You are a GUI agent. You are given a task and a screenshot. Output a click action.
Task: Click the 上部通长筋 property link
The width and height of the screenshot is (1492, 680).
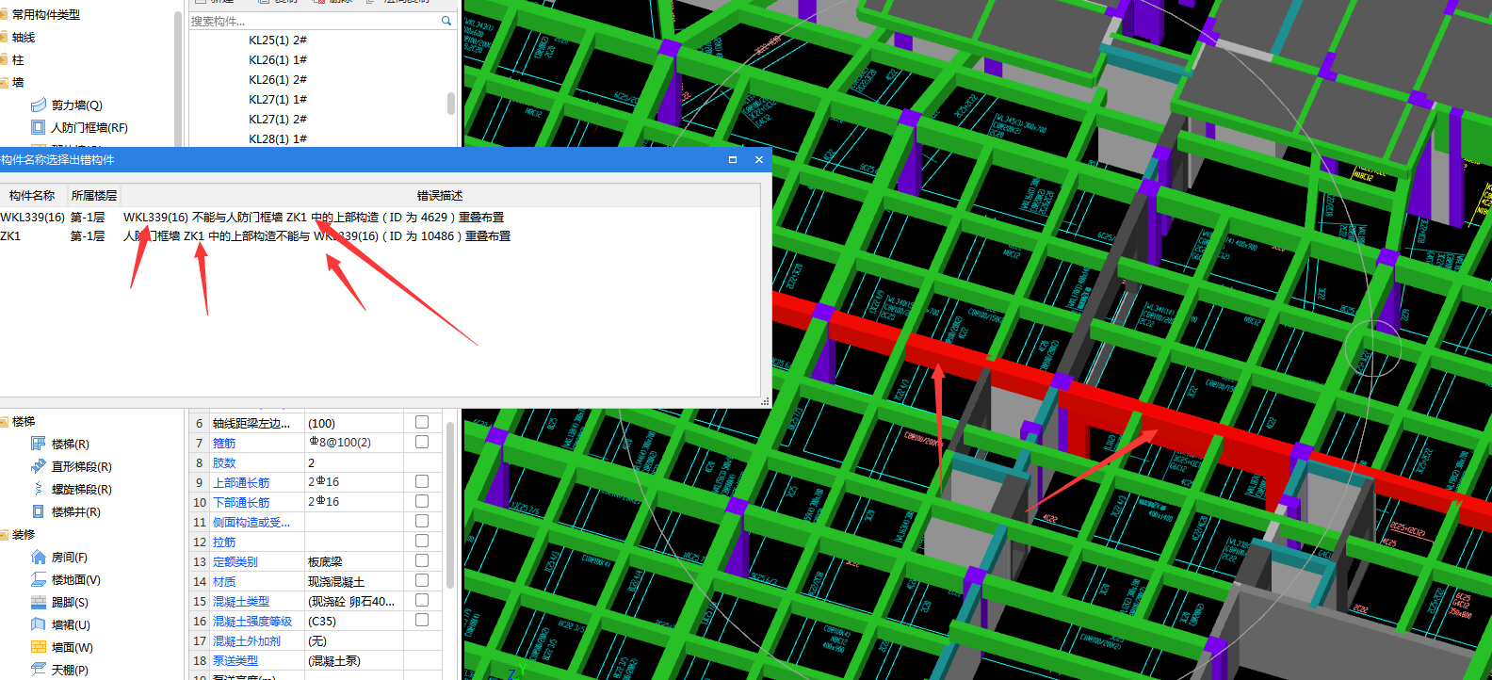click(241, 482)
